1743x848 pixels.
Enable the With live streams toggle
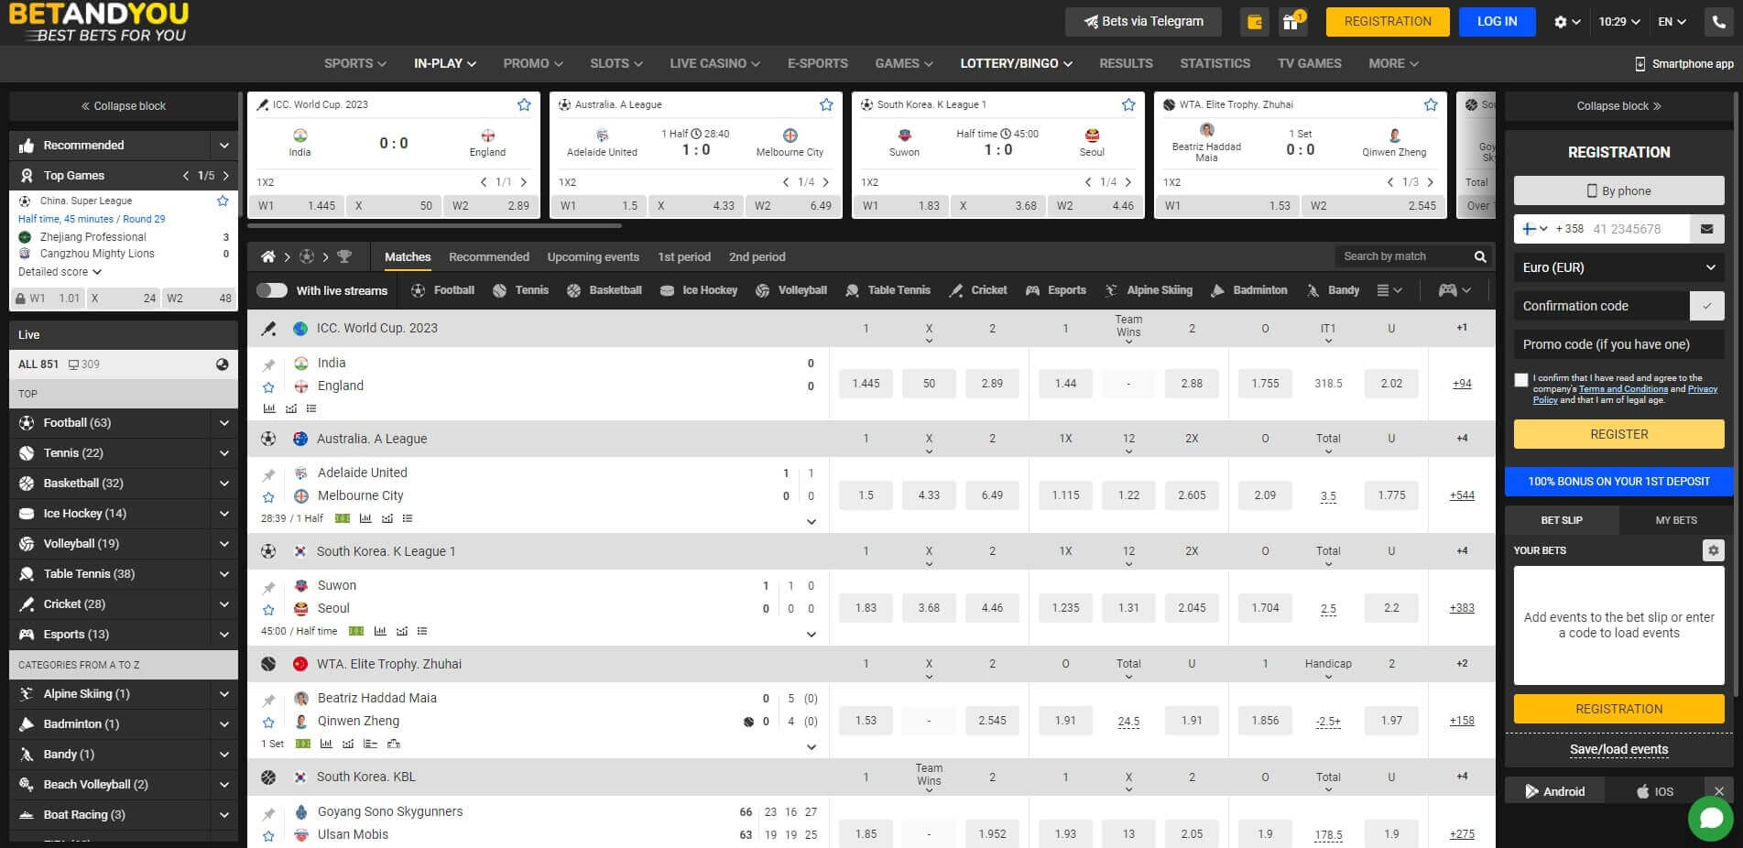(x=272, y=290)
